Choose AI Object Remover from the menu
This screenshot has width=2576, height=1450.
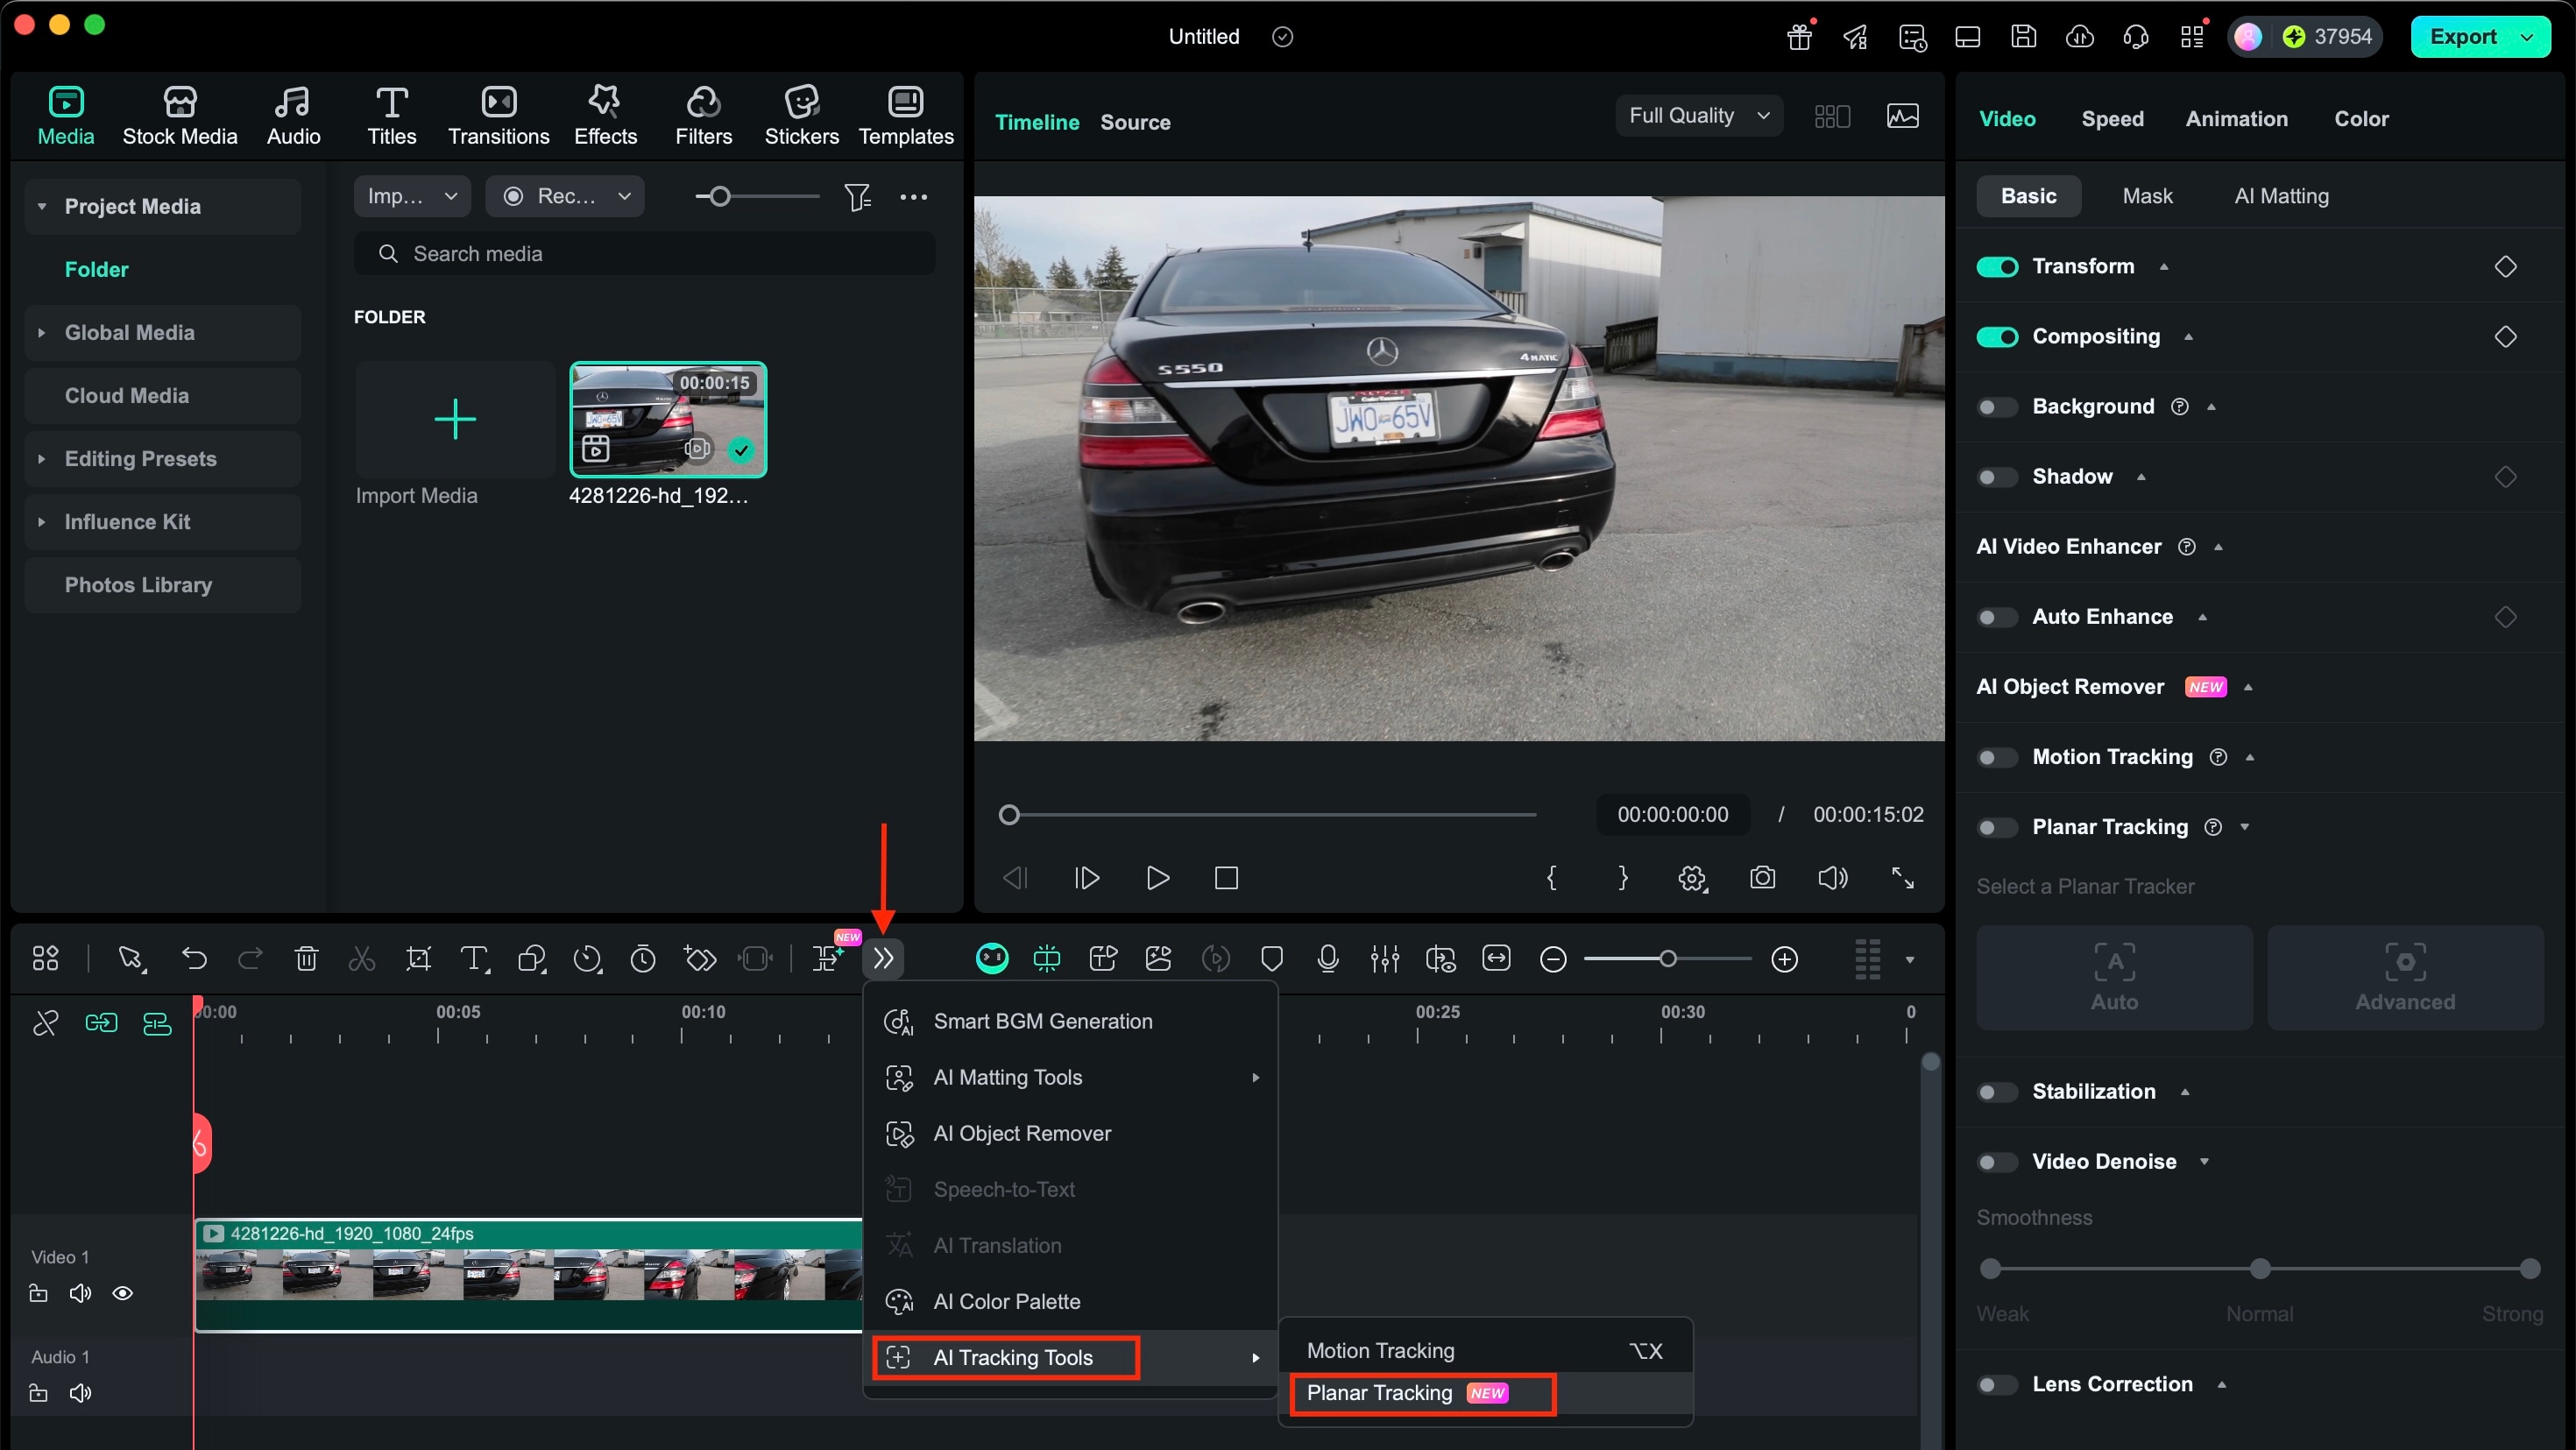pos(1021,1133)
